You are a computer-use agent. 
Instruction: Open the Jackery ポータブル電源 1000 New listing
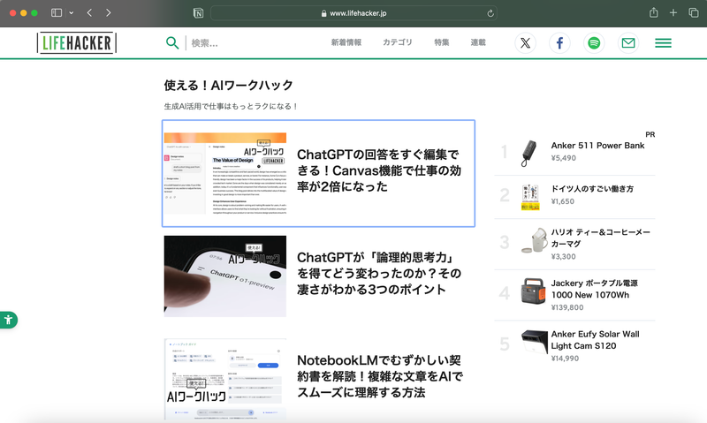pyautogui.click(x=594, y=289)
